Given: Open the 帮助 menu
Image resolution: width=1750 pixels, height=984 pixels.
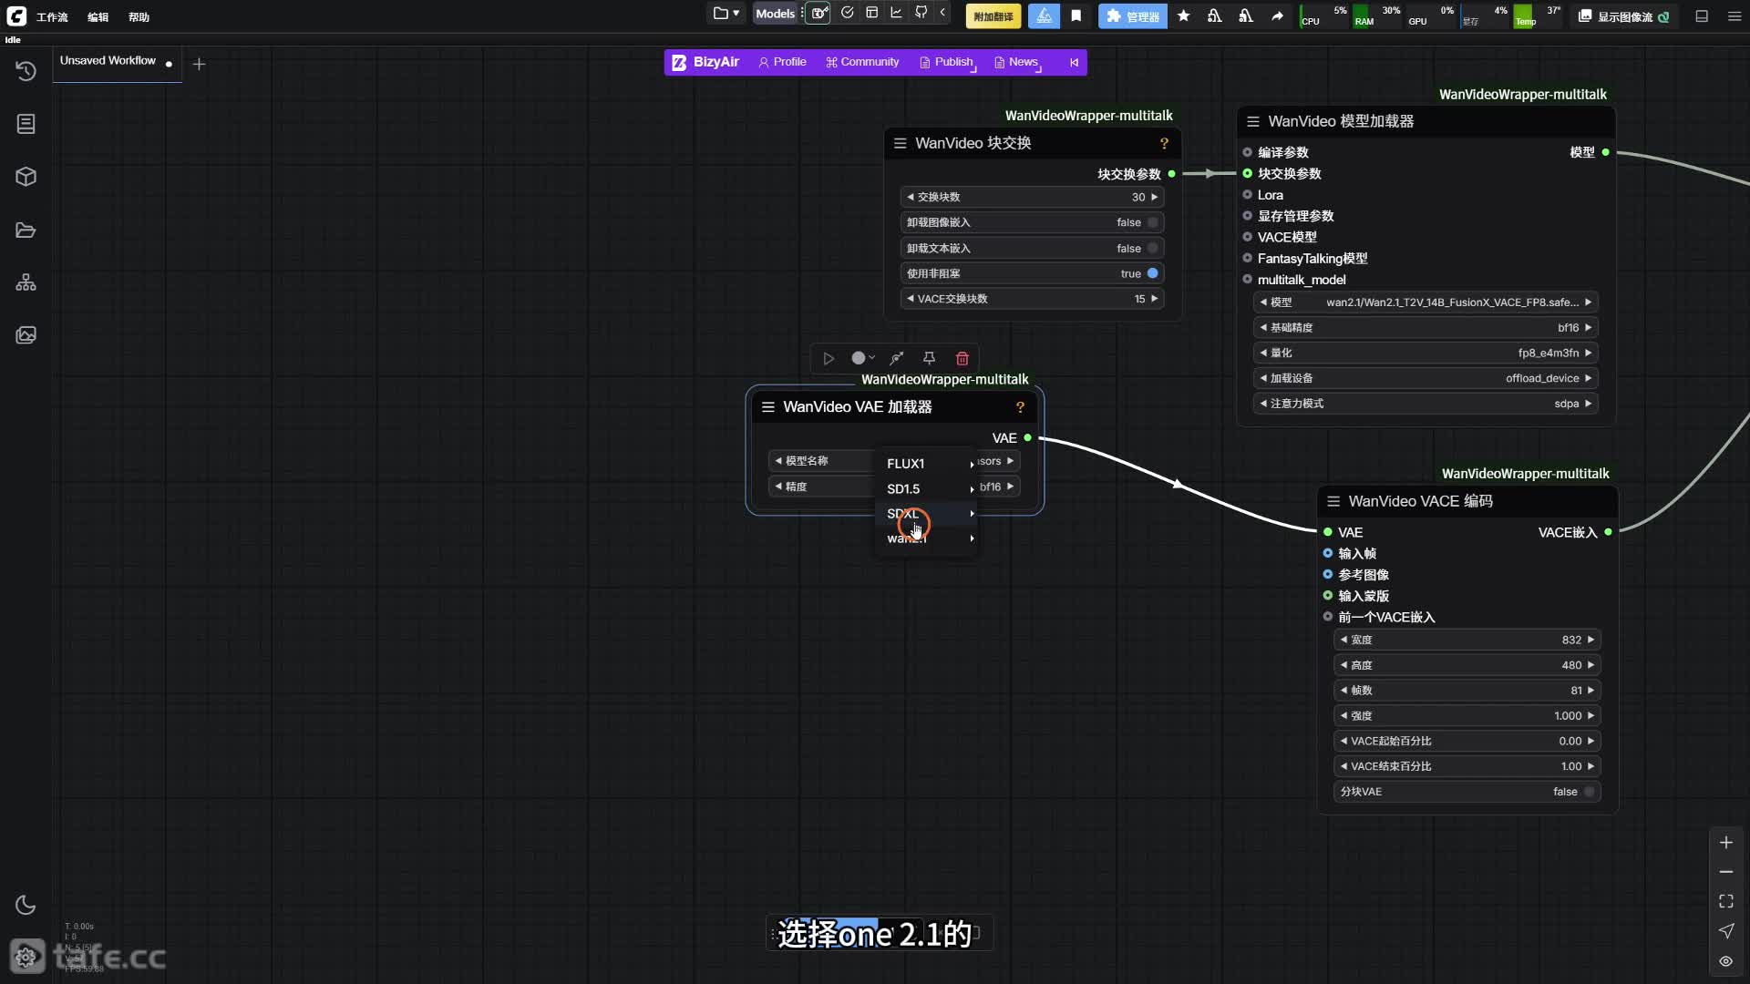Looking at the screenshot, I should [139, 16].
